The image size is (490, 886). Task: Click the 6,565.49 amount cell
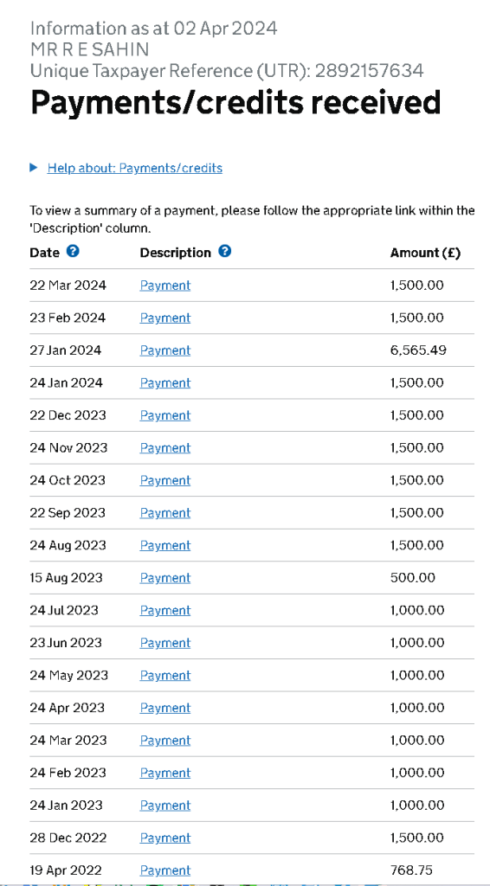coord(418,350)
